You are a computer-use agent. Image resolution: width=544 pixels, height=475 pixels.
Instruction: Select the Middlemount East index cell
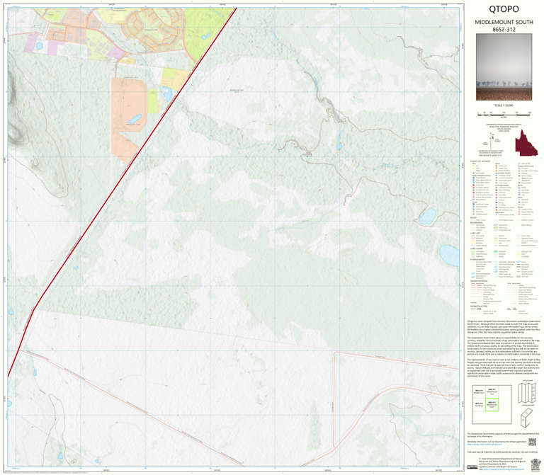point(492,391)
